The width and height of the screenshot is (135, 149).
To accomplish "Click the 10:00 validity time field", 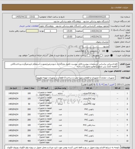I will pos(69,36).
